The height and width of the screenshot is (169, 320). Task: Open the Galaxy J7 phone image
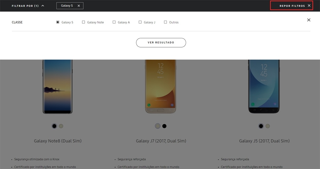(x=161, y=86)
